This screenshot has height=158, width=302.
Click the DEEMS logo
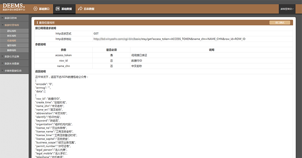coord(14,7)
